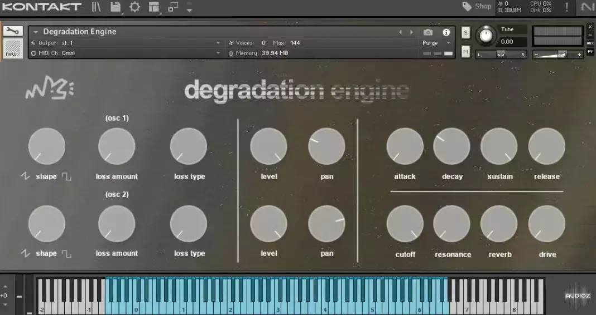This screenshot has width=596, height=315.
Task: Click the osc 2 pan knob
Action: 326,224
